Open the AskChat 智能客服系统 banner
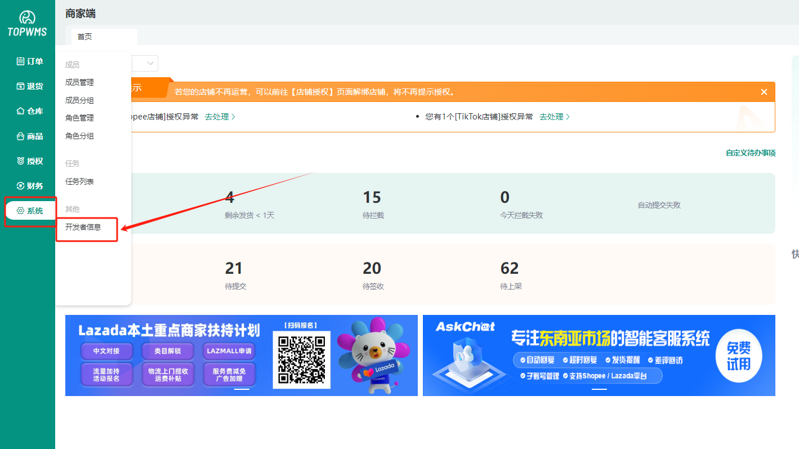799x449 pixels. coord(599,355)
